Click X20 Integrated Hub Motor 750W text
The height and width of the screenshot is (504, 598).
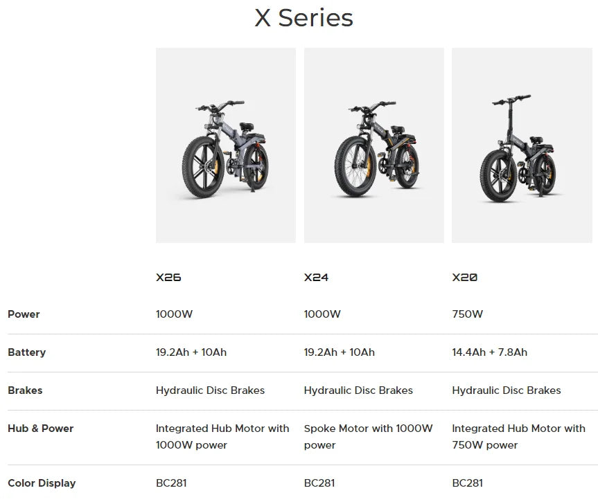(x=519, y=437)
